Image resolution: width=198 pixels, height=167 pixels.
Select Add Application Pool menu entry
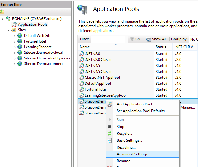point(136,104)
